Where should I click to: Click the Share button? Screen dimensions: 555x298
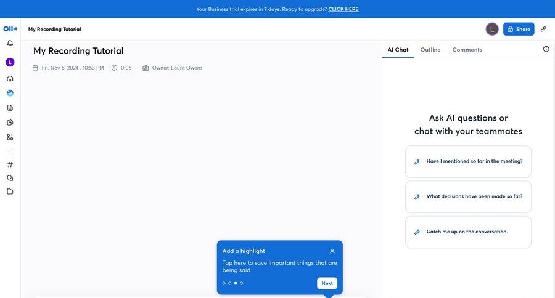pyautogui.click(x=519, y=30)
